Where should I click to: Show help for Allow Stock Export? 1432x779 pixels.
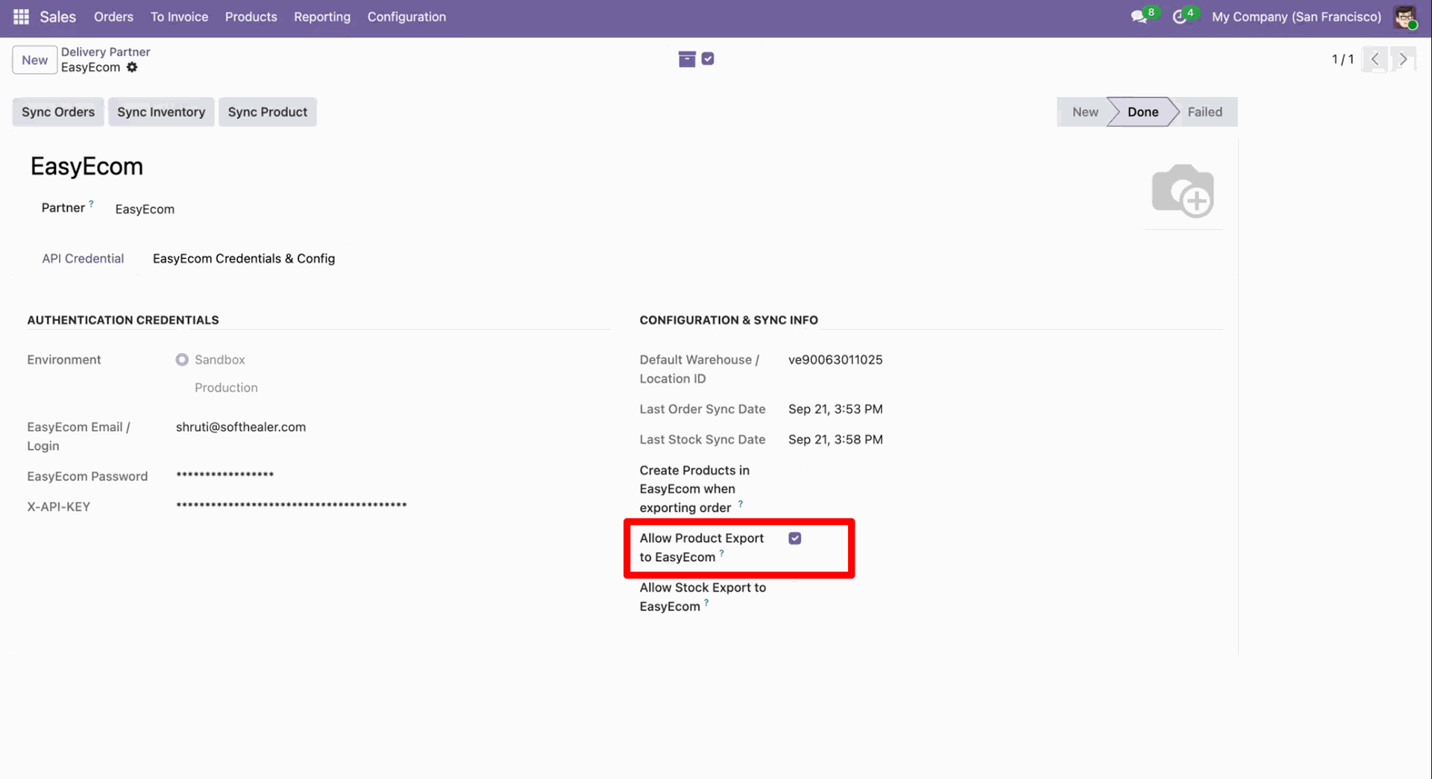point(706,602)
